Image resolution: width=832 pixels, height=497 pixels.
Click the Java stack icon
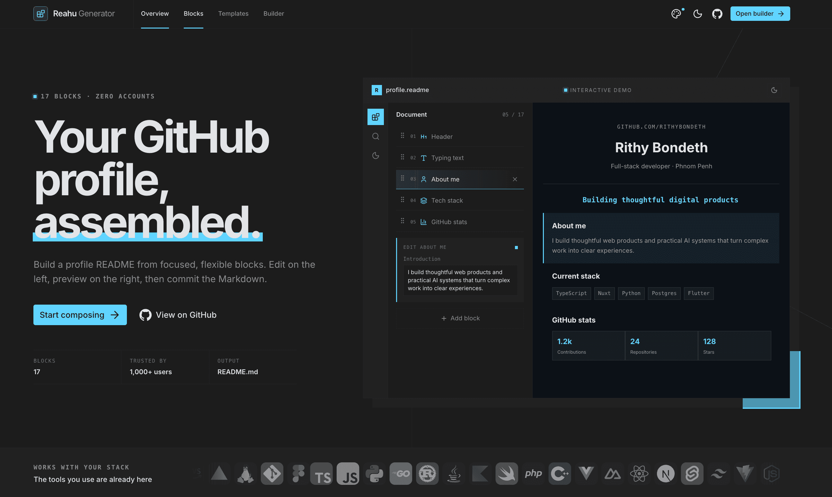tap(454, 474)
